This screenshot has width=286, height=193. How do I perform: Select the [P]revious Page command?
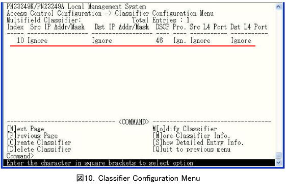click(x=32, y=136)
